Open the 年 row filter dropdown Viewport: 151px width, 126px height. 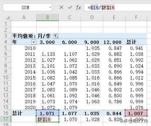pyautogui.click(x=34, y=42)
